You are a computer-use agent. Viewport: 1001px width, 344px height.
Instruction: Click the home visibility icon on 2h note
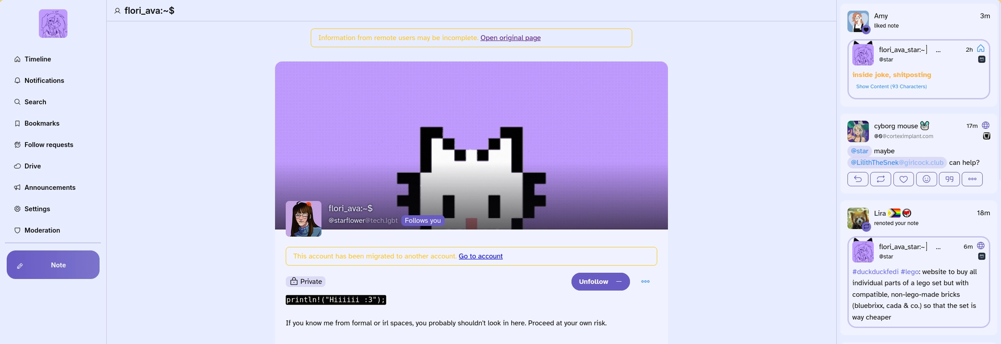tap(980, 49)
